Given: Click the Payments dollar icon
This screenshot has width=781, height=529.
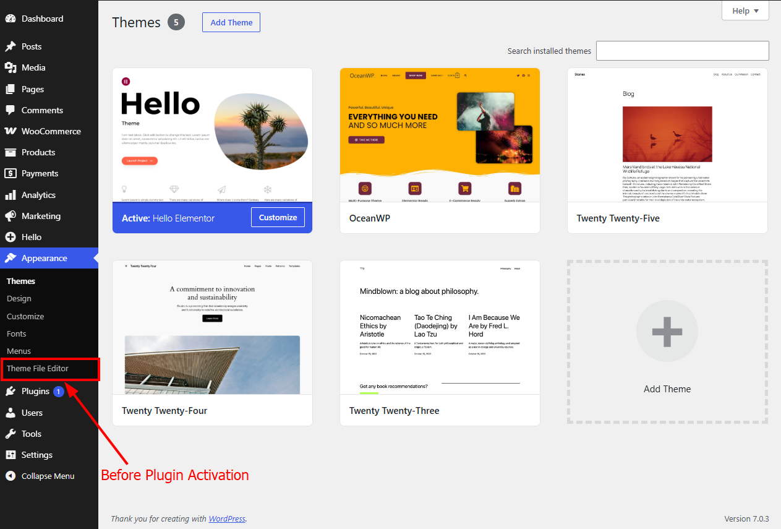Looking at the screenshot, I should (11, 173).
